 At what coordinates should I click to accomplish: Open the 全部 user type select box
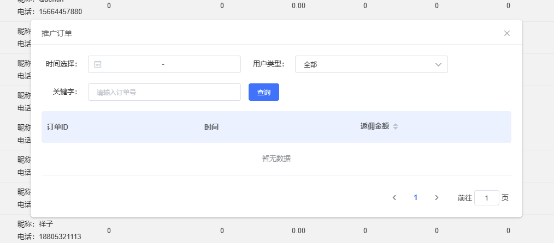(x=366, y=64)
